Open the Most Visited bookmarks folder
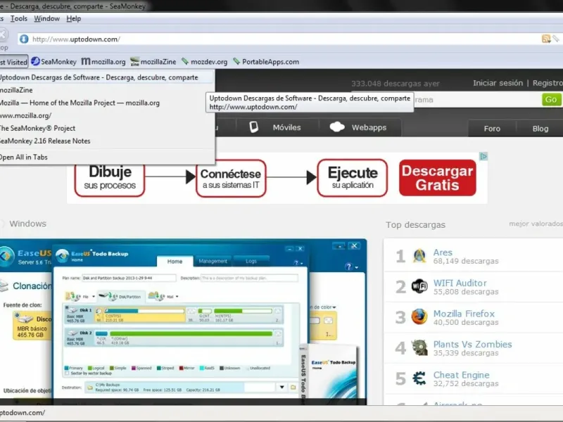Image resolution: width=563 pixels, height=422 pixels. 13,62
